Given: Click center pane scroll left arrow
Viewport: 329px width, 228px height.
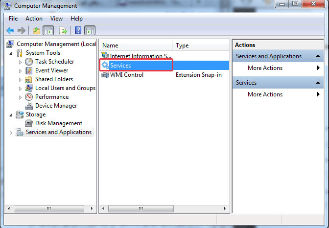Looking at the screenshot, I should pos(103,208).
